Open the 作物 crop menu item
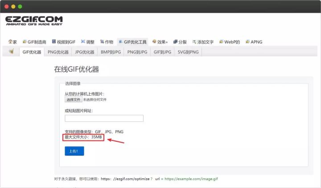This screenshot has width=321, height=188. pos(107,42)
